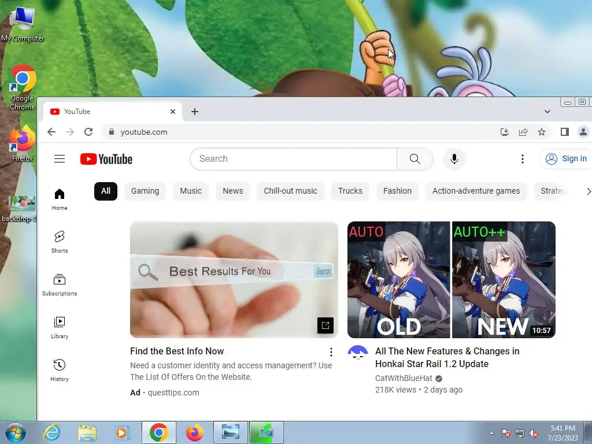Click into the YouTube search field
This screenshot has height=444, width=592.
coord(294,159)
